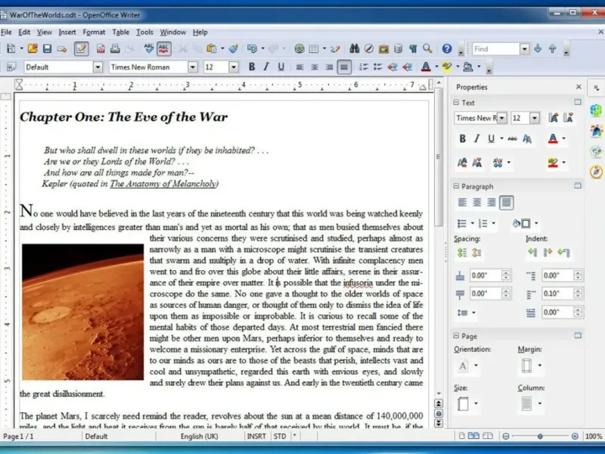The image size is (605, 454).
Task: Open the Edit menu
Action: tap(24, 32)
